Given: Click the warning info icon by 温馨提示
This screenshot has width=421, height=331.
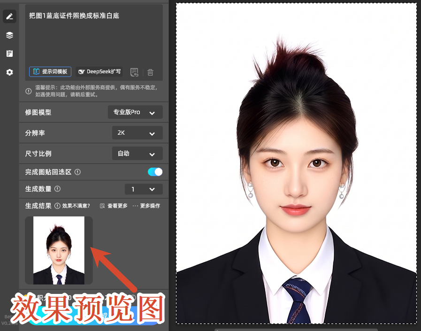Looking at the screenshot, I should coord(29,91).
